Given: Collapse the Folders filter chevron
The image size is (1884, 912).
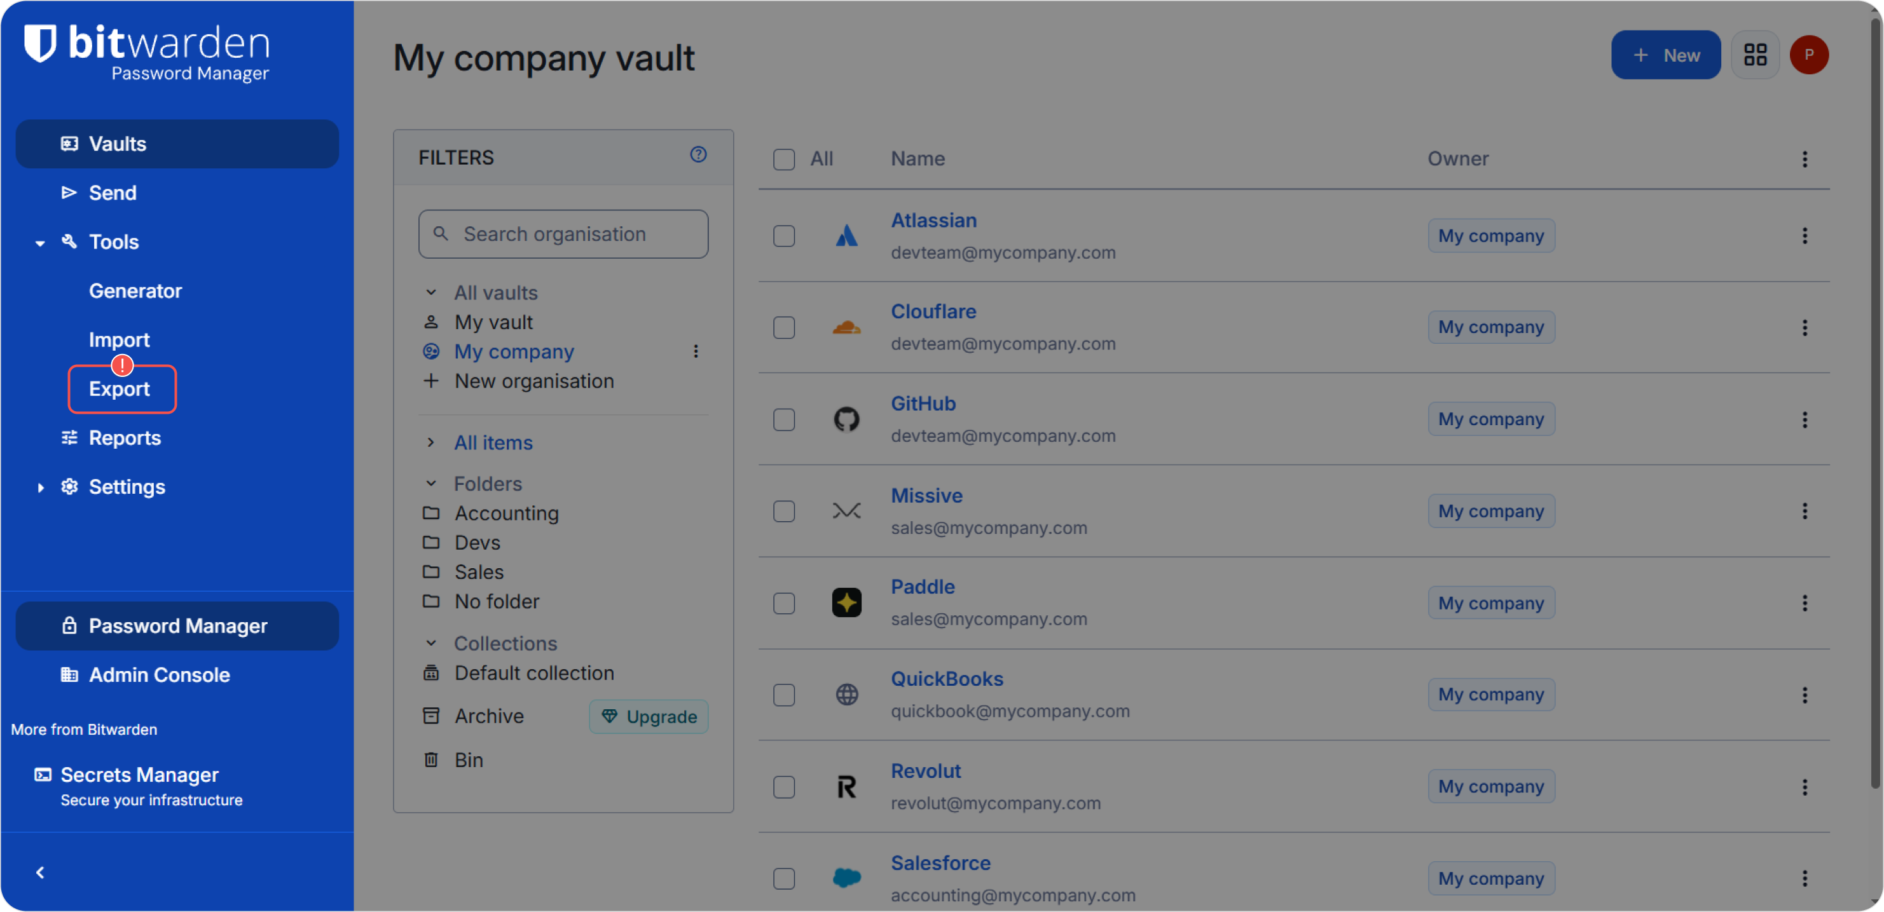Looking at the screenshot, I should pos(432,484).
